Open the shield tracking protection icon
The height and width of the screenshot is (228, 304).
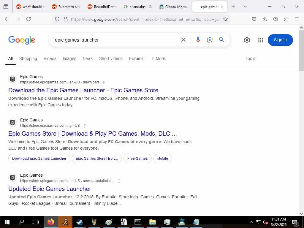[57, 19]
